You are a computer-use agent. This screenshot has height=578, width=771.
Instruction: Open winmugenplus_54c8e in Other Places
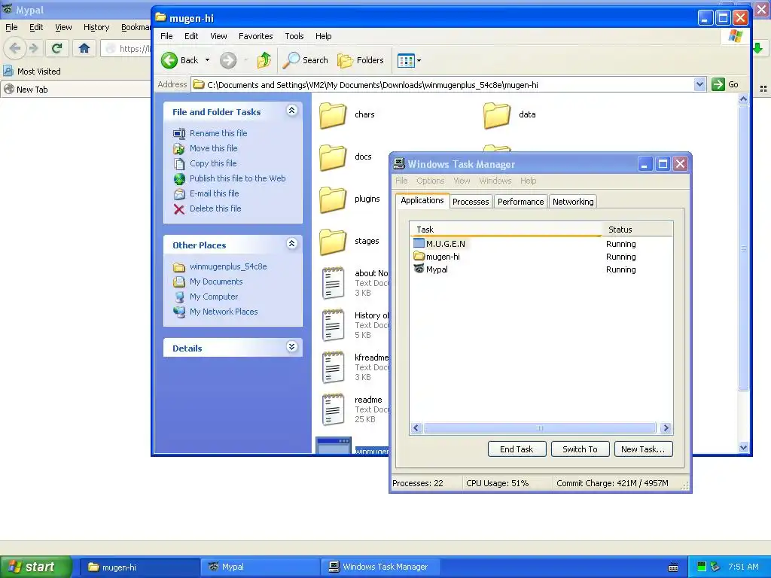click(x=227, y=267)
